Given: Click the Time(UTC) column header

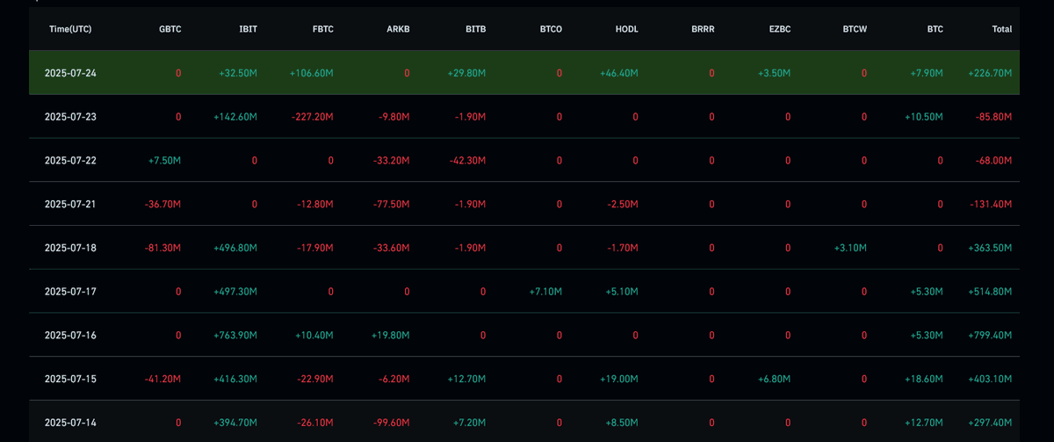Looking at the screenshot, I should pyautogui.click(x=70, y=29).
